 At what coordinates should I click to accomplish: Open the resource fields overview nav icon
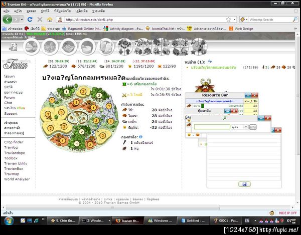(32, 47)
